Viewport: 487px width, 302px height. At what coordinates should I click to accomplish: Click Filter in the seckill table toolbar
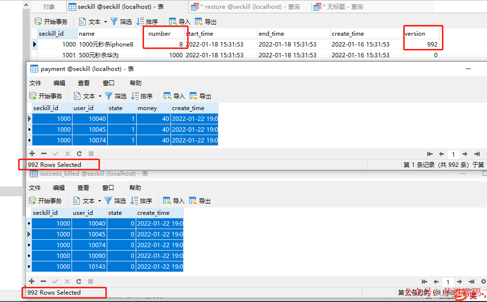click(121, 22)
